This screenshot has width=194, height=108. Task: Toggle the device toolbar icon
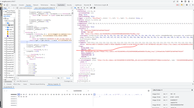[x=7, y=5]
